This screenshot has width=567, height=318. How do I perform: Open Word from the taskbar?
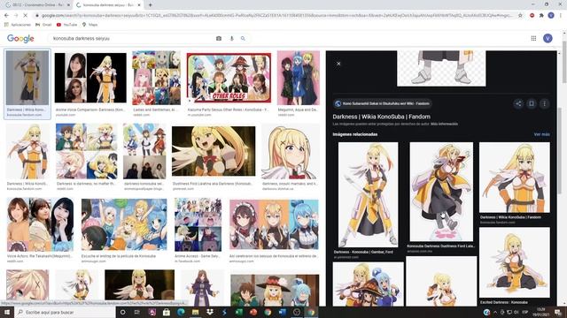pyautogui.click(x=282, y=312)
